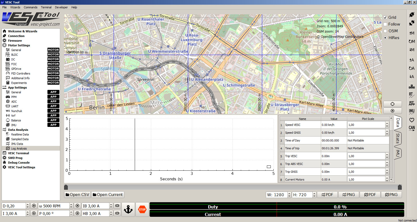Click the upload app configuration icon
This screenshot has height=222, width=417.
(412, 60)
